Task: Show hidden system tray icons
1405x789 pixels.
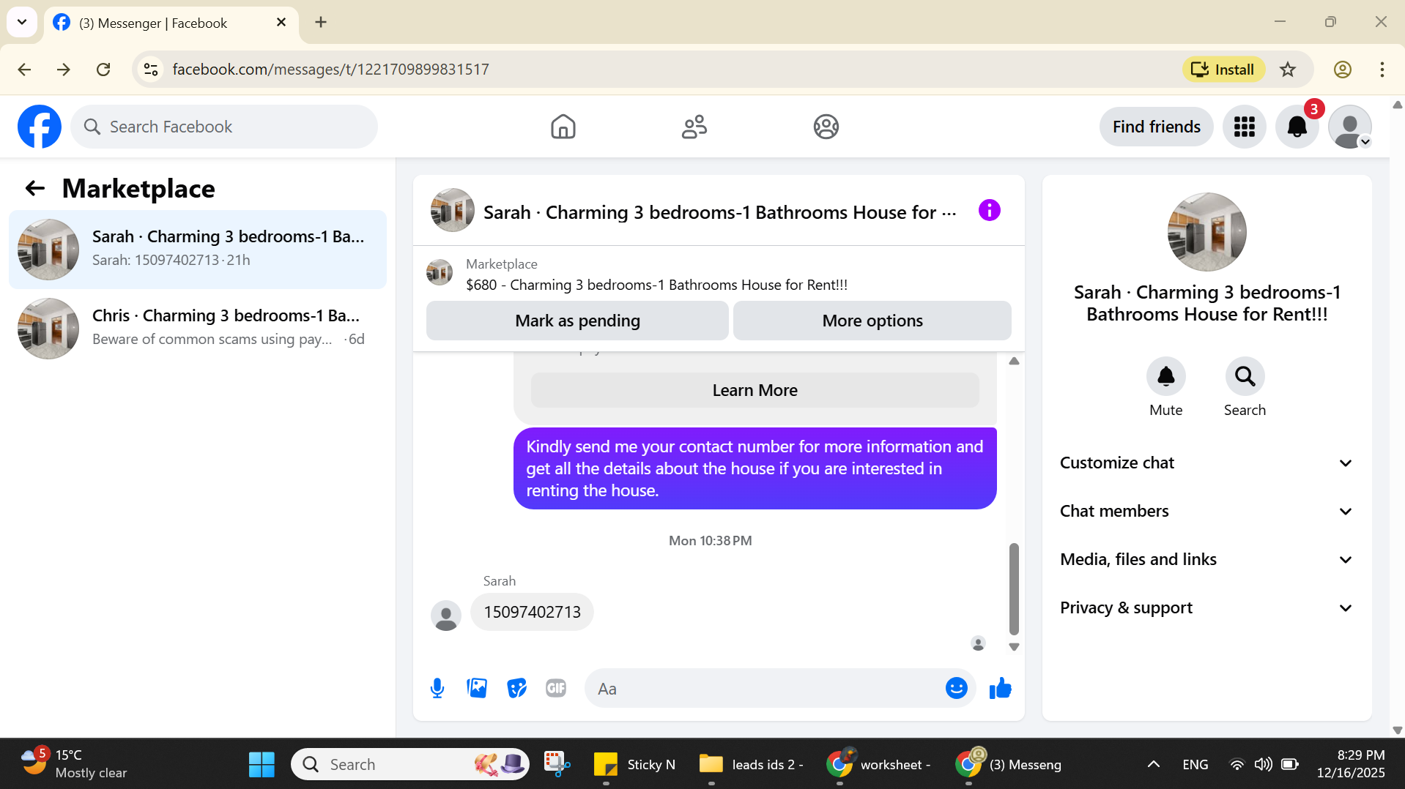Action: point(1153,764)
